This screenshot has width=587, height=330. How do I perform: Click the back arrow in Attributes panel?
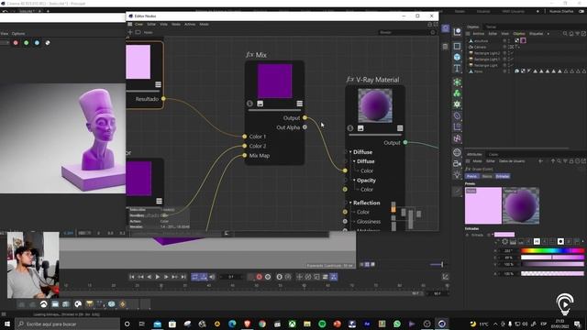tap(540, 161)
